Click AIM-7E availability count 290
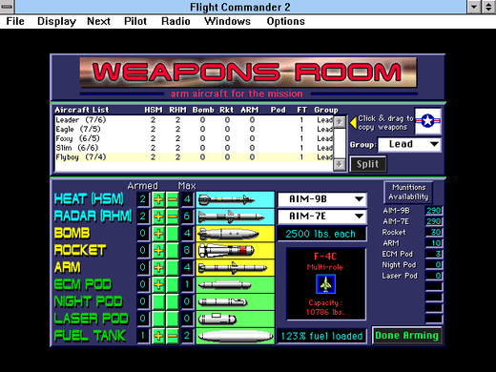 tap(434, 221)
